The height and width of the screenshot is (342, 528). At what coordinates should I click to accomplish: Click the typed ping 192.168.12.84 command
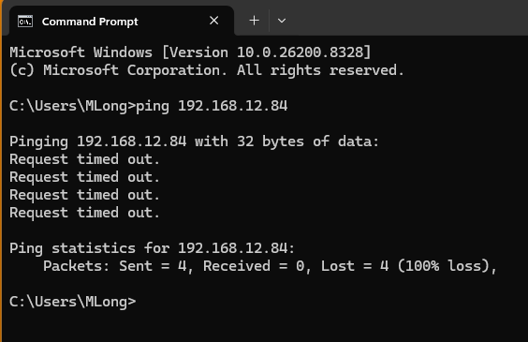point(212,106)
